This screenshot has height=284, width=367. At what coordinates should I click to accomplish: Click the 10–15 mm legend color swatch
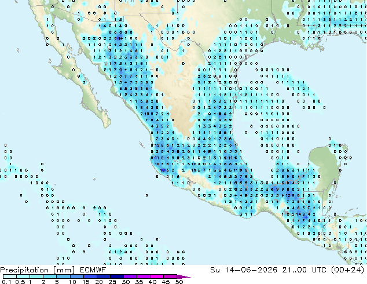coord(77,276)
